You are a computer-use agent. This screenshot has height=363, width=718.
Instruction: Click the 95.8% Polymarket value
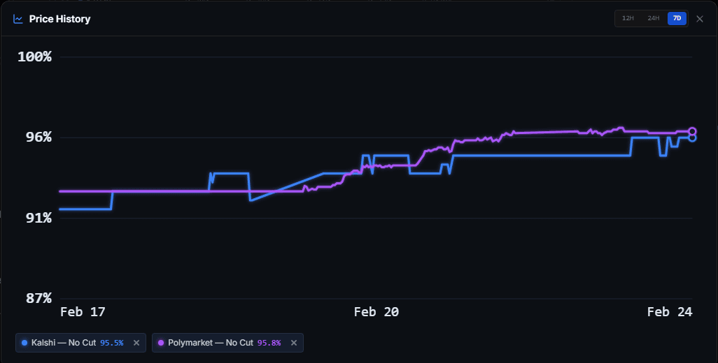coord(269,343)
